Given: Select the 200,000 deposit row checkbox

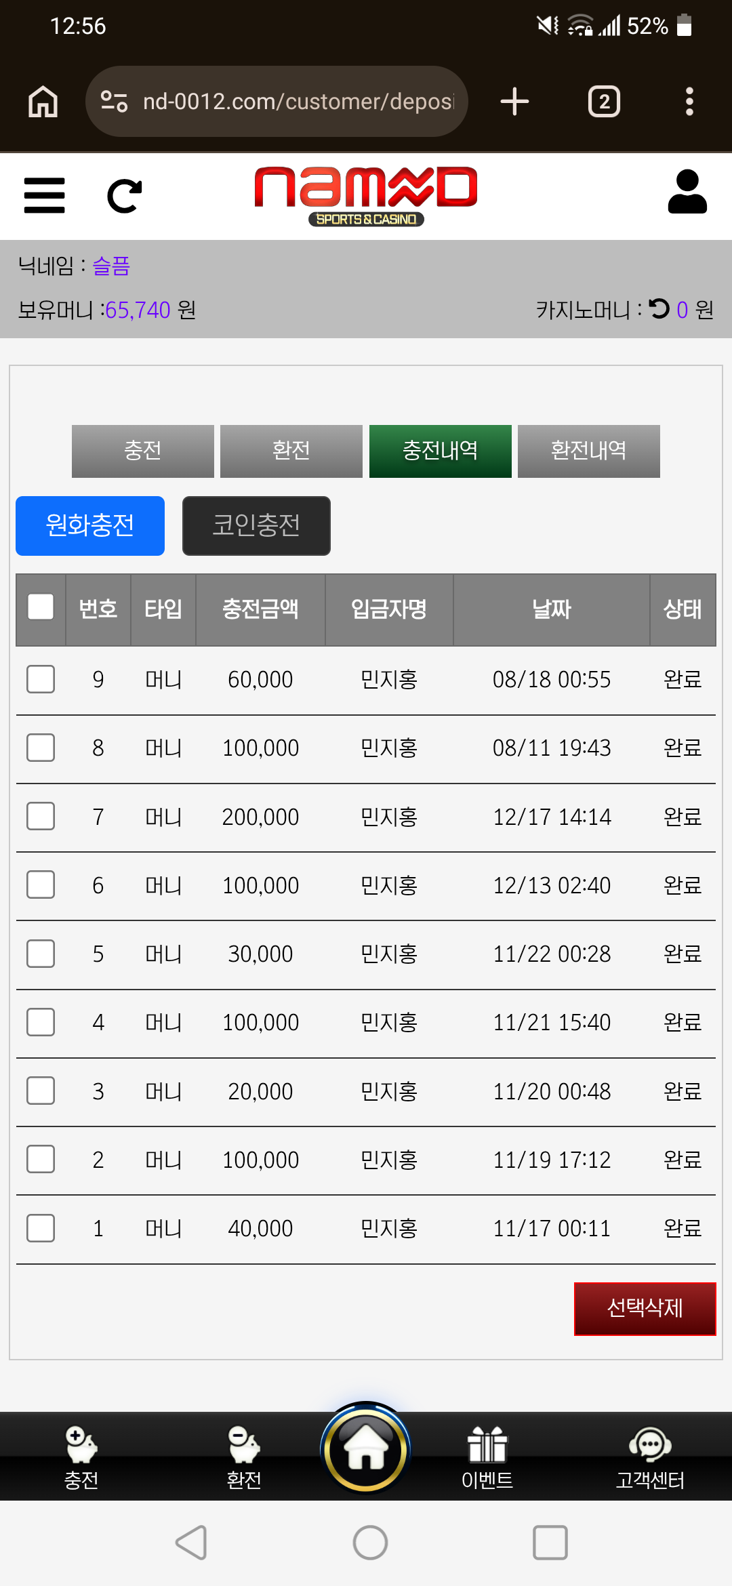Looking at the screenshot, I should coord(41,816).
